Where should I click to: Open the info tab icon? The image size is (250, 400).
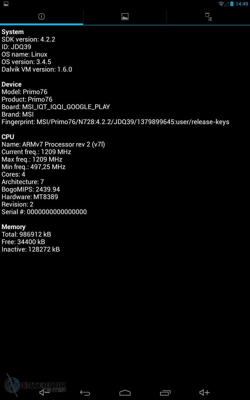point(42,17)
